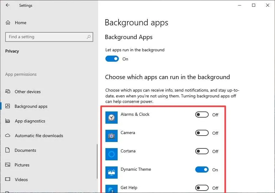Click the Camera app label

128,133
